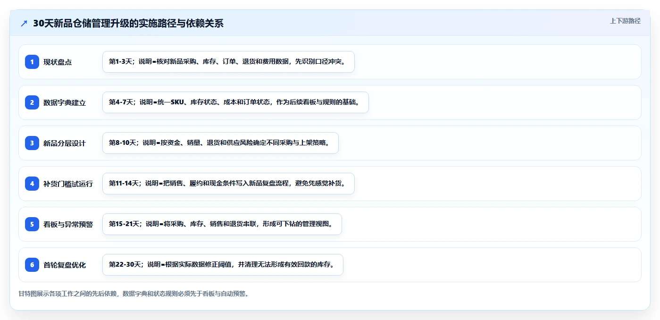Select the 数据字典建立 step label
This screenshot has height=320, width=660.
tap(65, 102)
